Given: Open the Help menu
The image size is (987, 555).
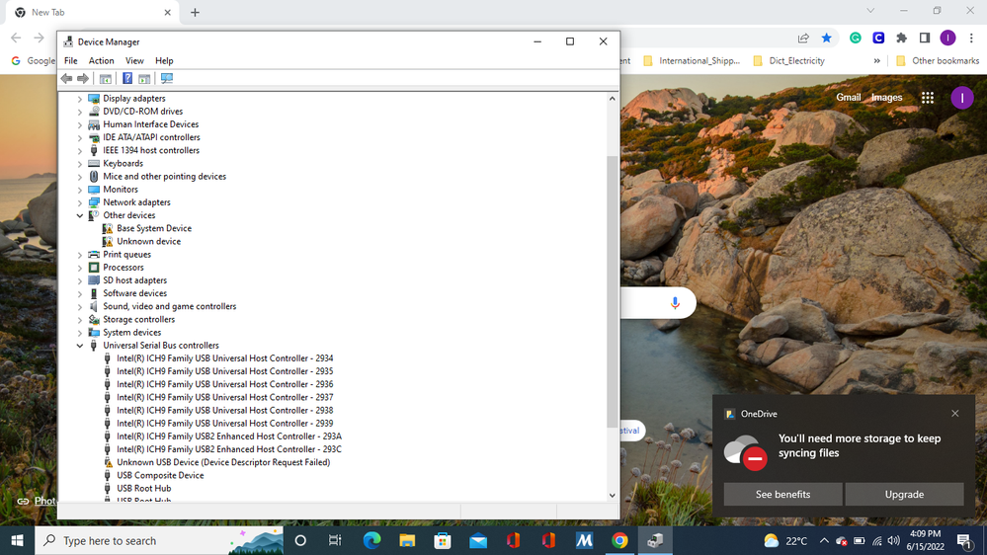Looking at the screenshot, I should point(164,61).
